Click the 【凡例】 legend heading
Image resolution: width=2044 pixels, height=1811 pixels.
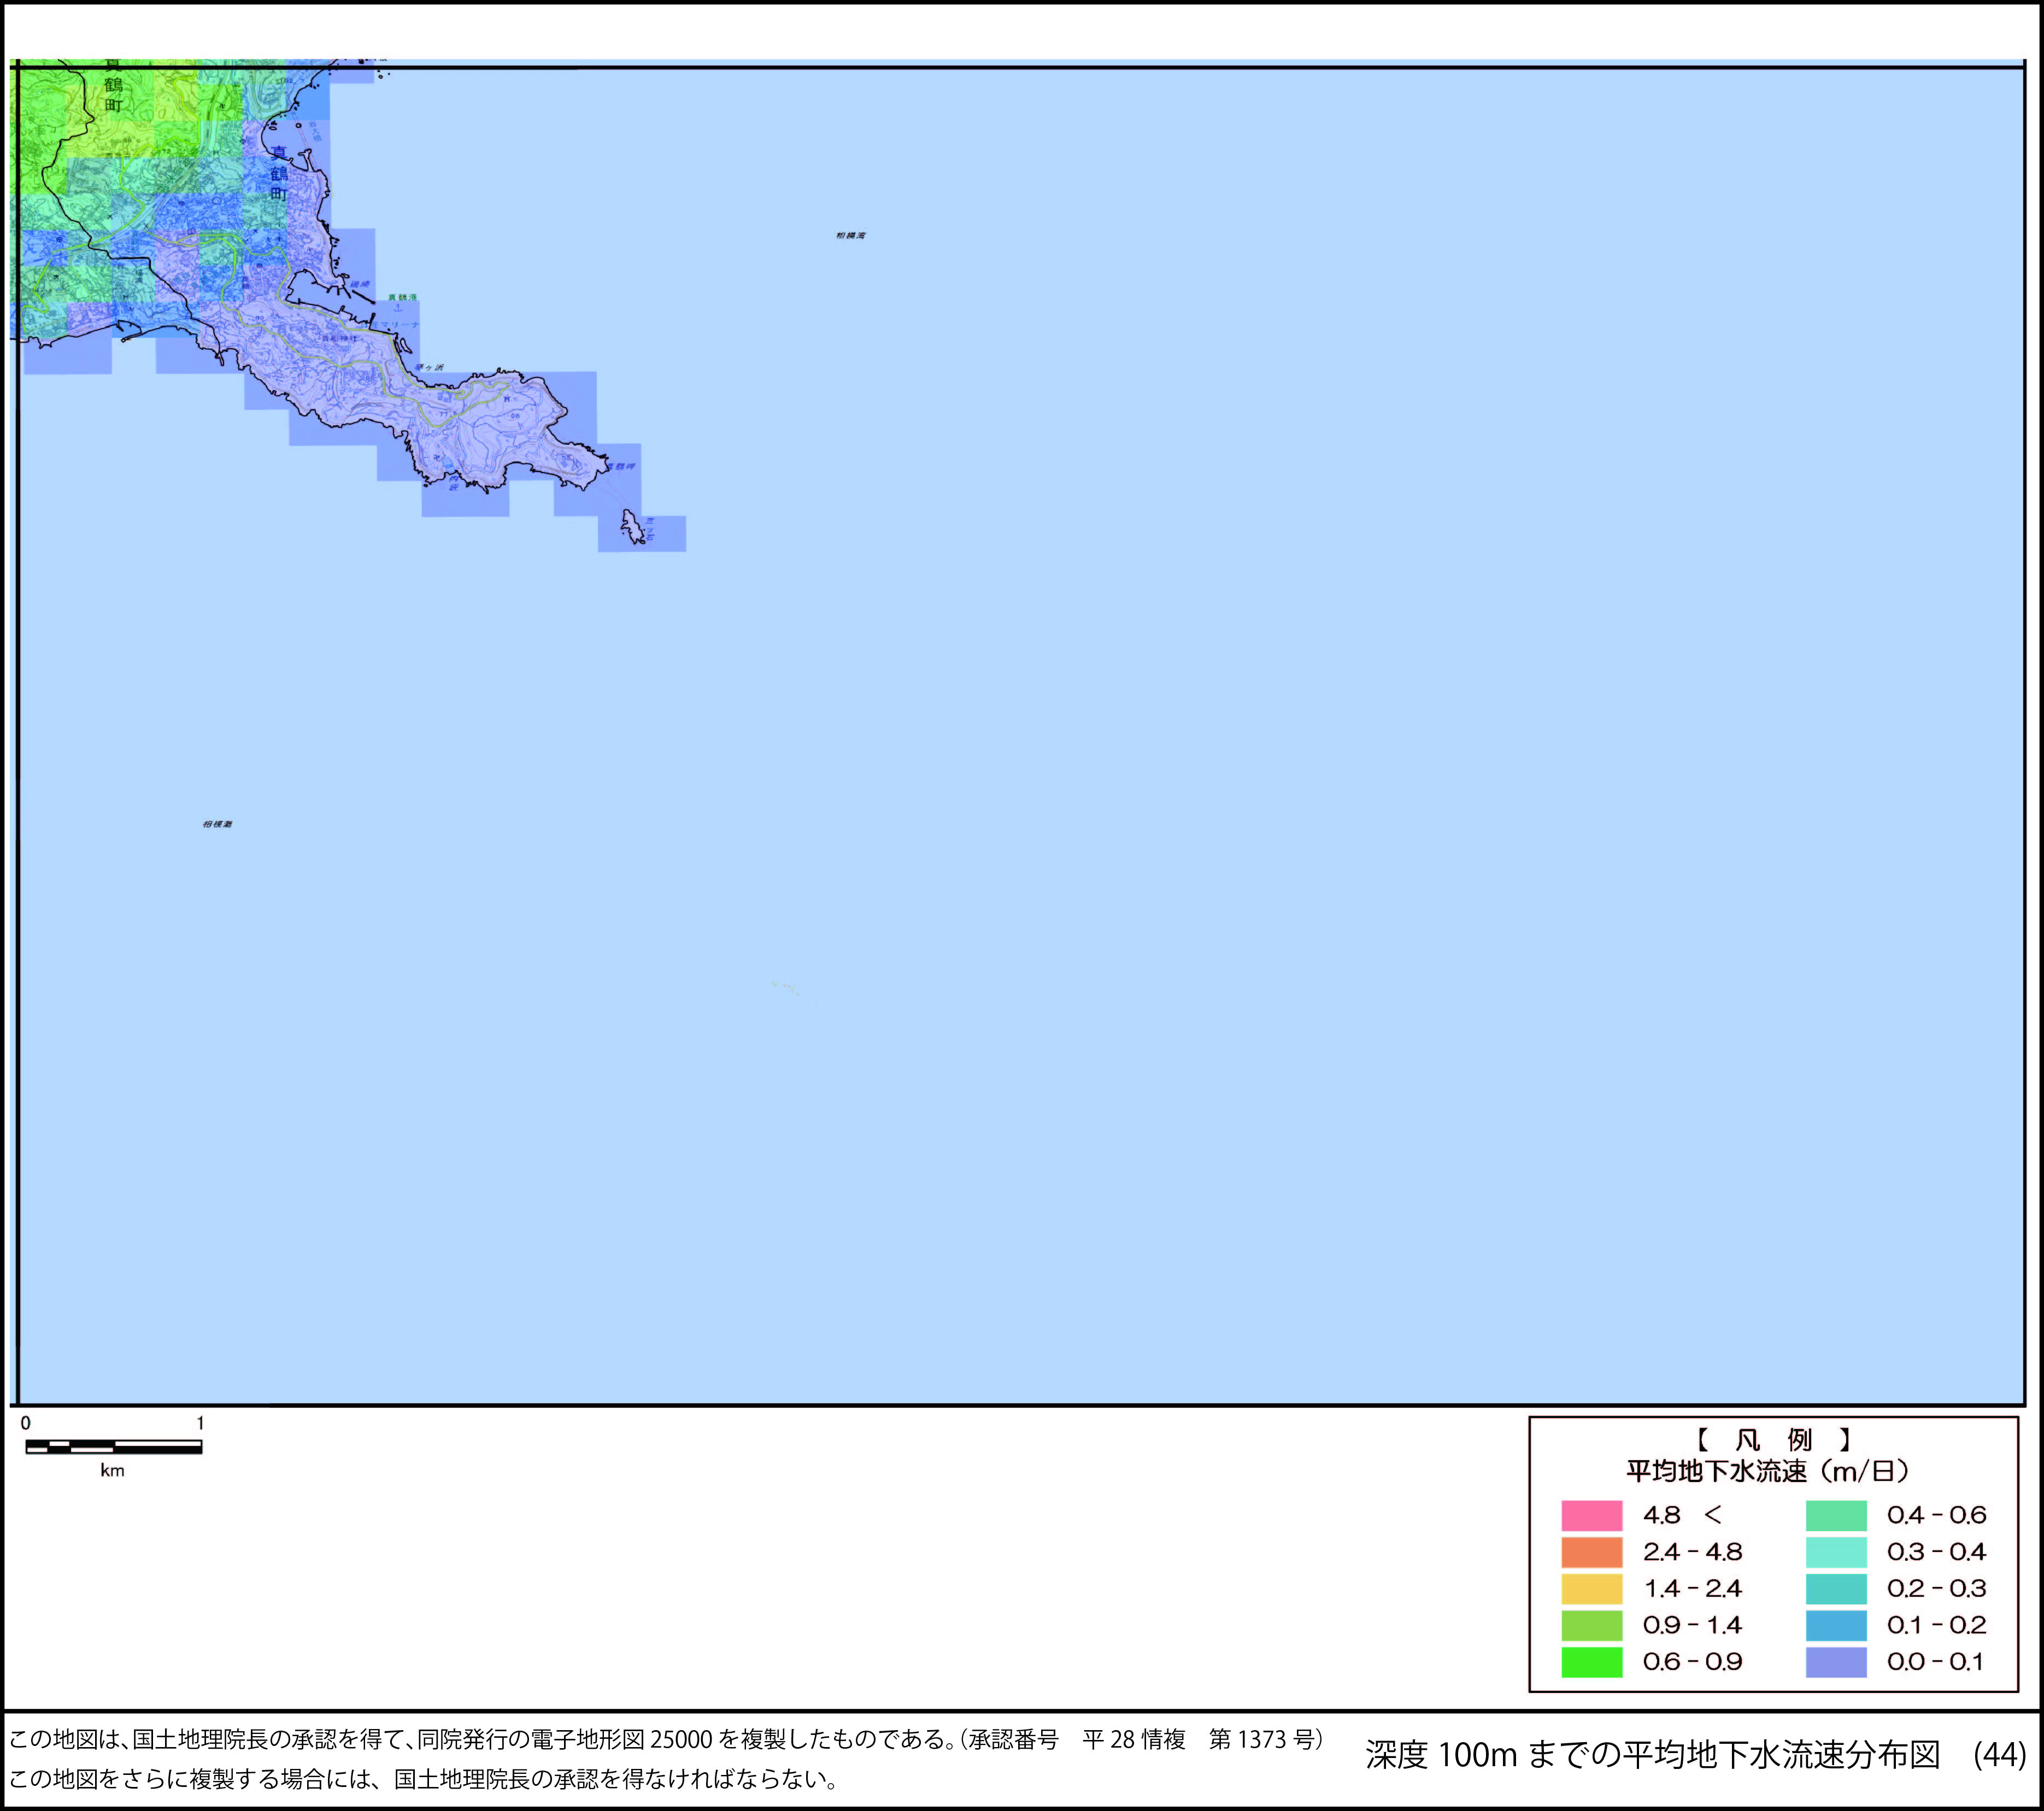1773,1440
